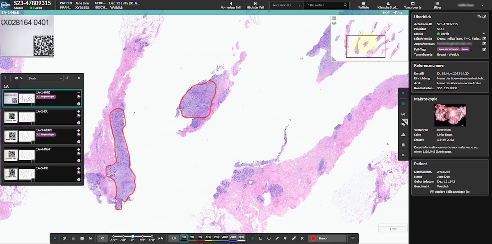Open the Block grouping dropdown
492x244 pixels.
coord(45,78)
